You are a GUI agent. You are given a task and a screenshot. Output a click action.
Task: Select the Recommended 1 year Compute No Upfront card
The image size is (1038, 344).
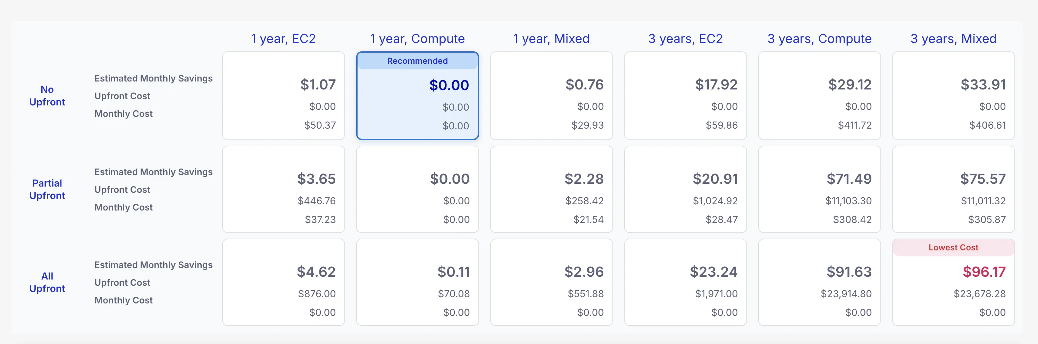coord(417,96)
